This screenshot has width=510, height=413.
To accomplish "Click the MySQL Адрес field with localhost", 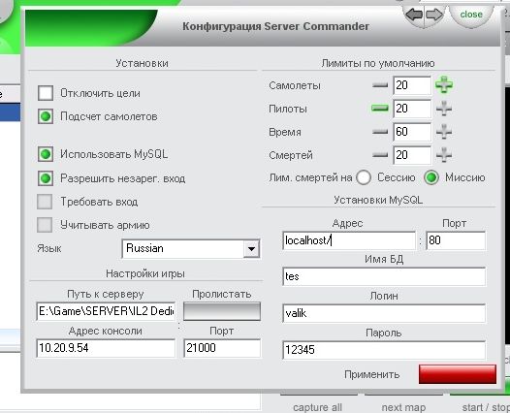I will 349,240.
